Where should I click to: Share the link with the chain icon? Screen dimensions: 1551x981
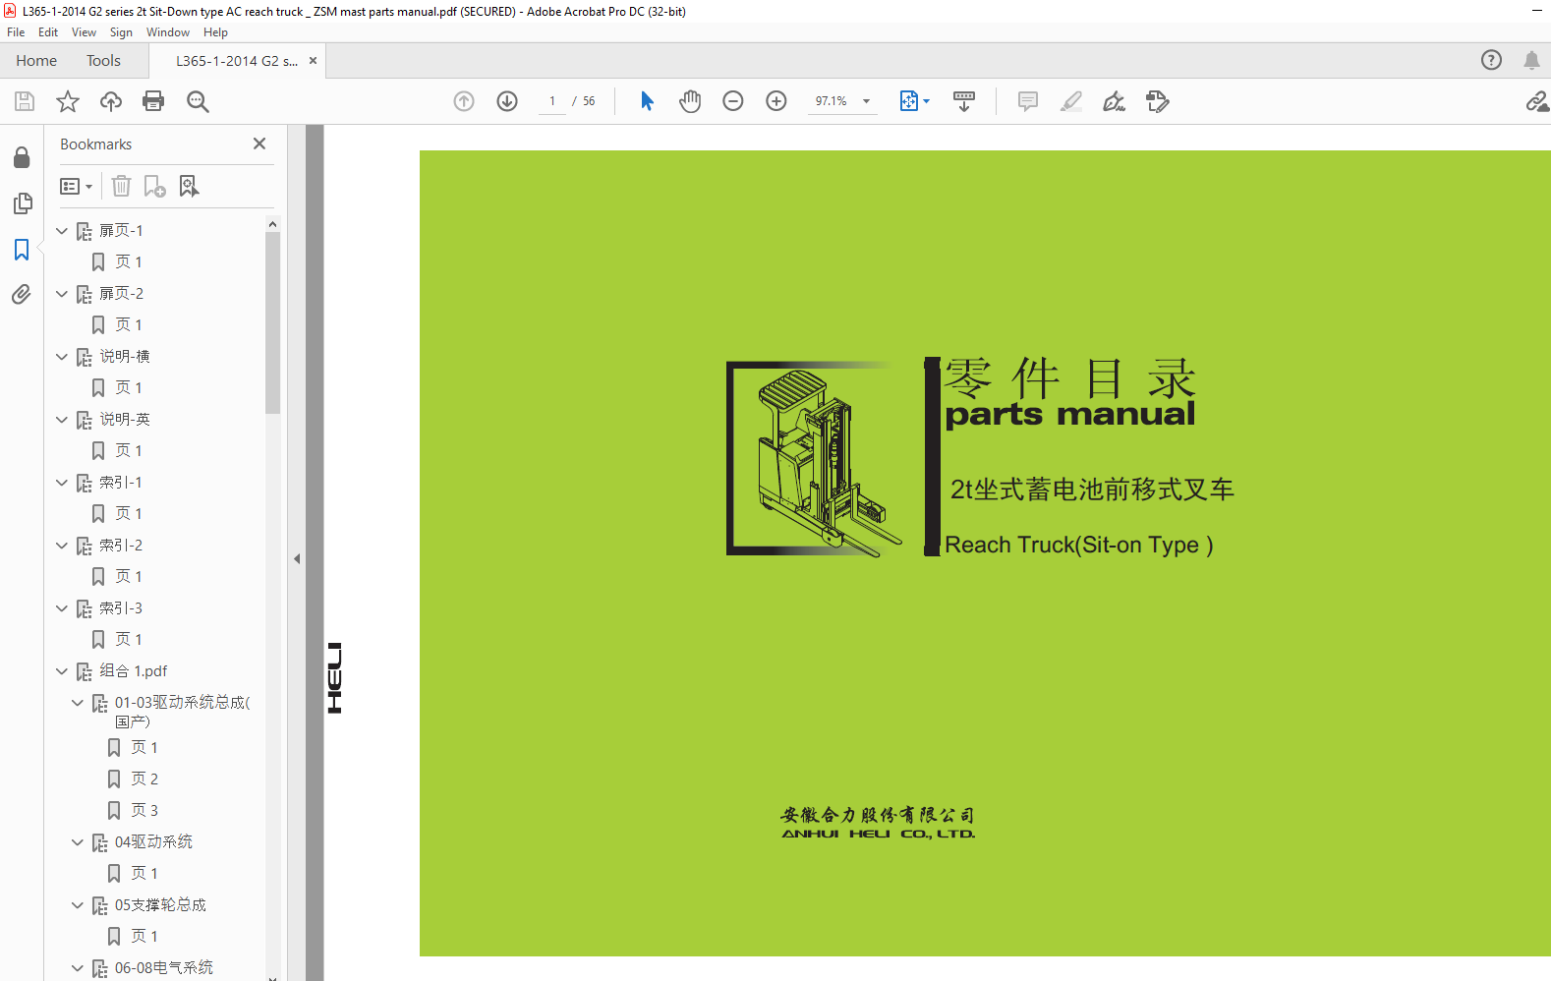tap(1537, 101)
